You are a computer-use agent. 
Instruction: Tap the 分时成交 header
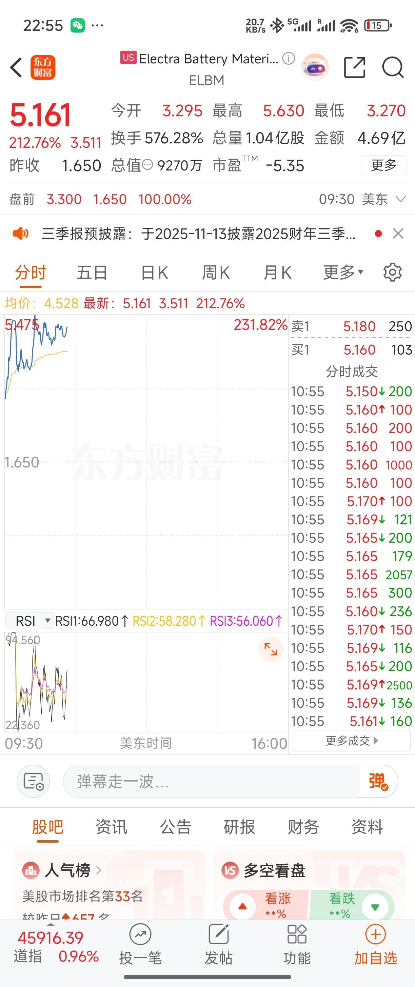(x=351, y=371)
